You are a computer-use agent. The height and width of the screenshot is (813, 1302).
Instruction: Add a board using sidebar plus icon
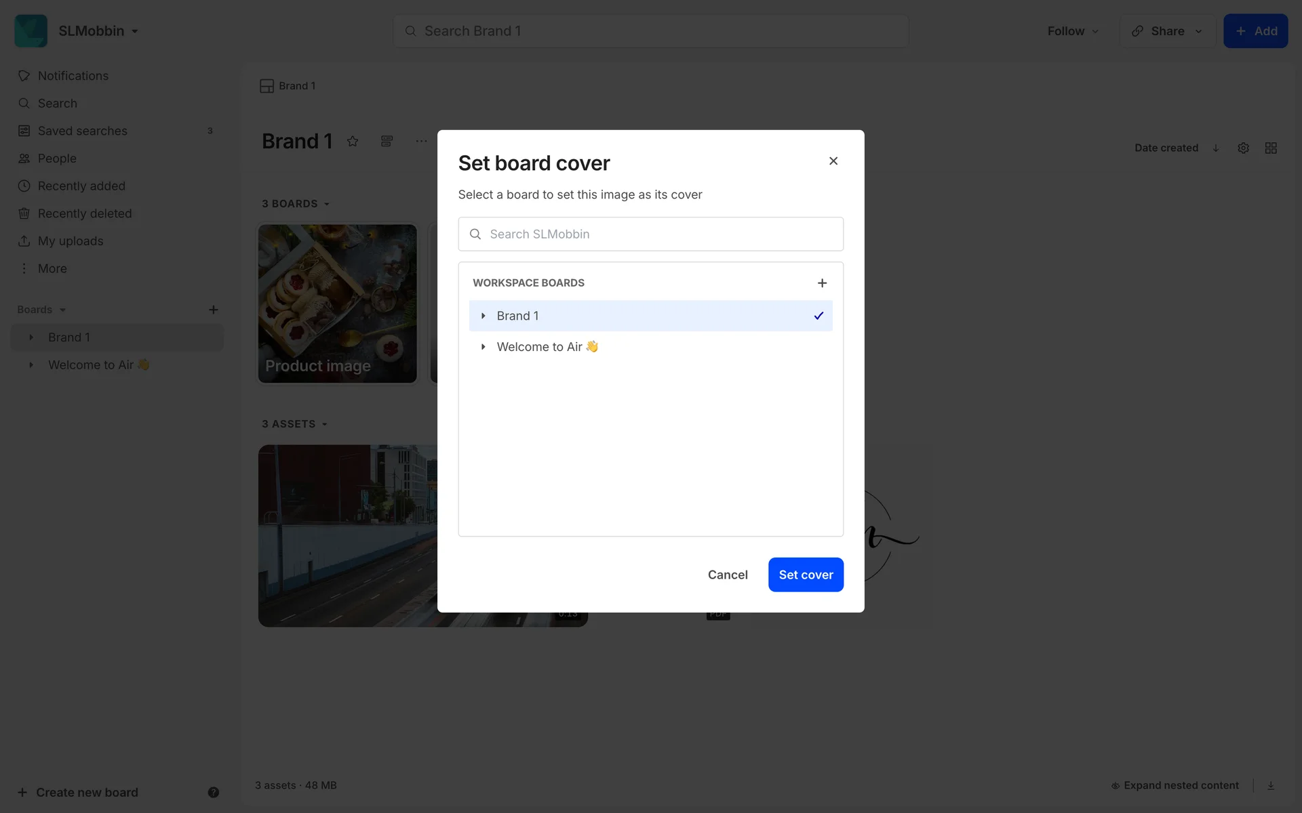coord(214,310)
